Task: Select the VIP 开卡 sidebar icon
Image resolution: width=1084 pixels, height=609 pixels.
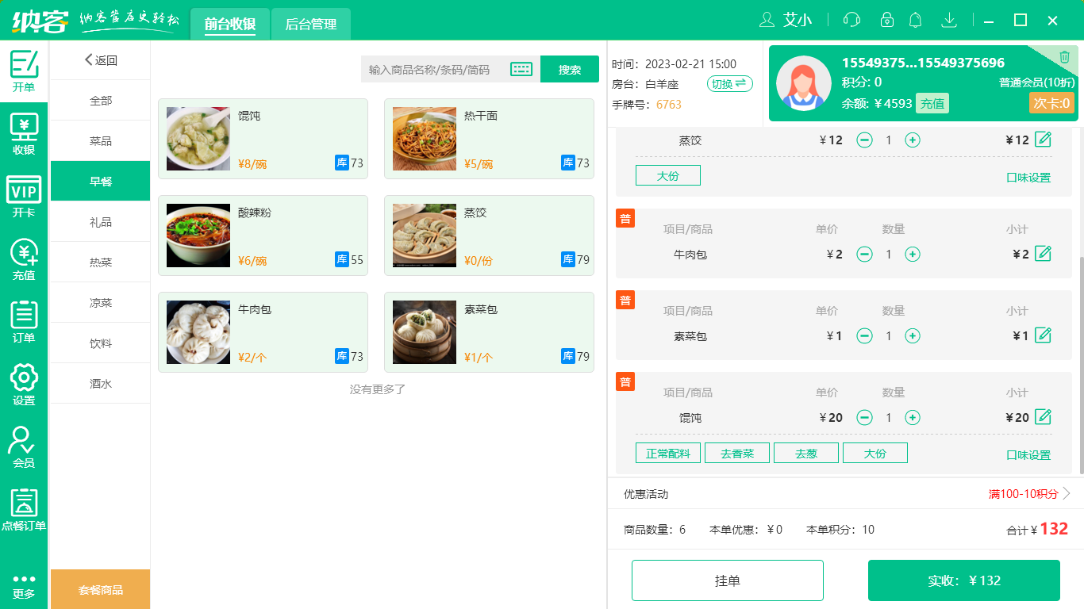Action: (23, 193)
